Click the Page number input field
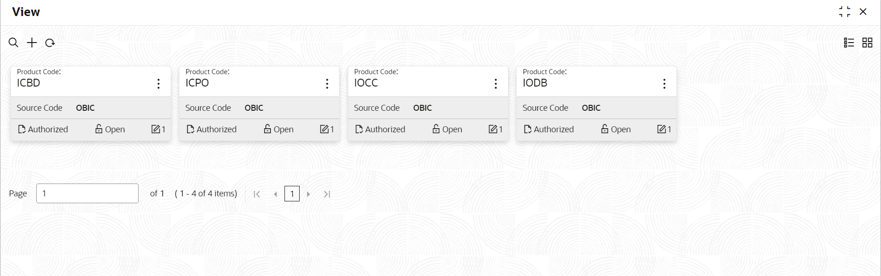Screen dimensions: 881x276 87,193
